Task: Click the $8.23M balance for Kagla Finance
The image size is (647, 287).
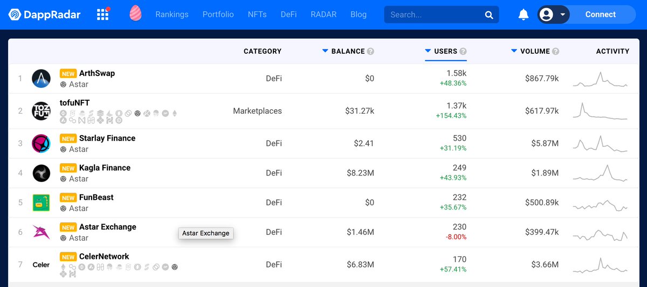Action: point(360,173)
